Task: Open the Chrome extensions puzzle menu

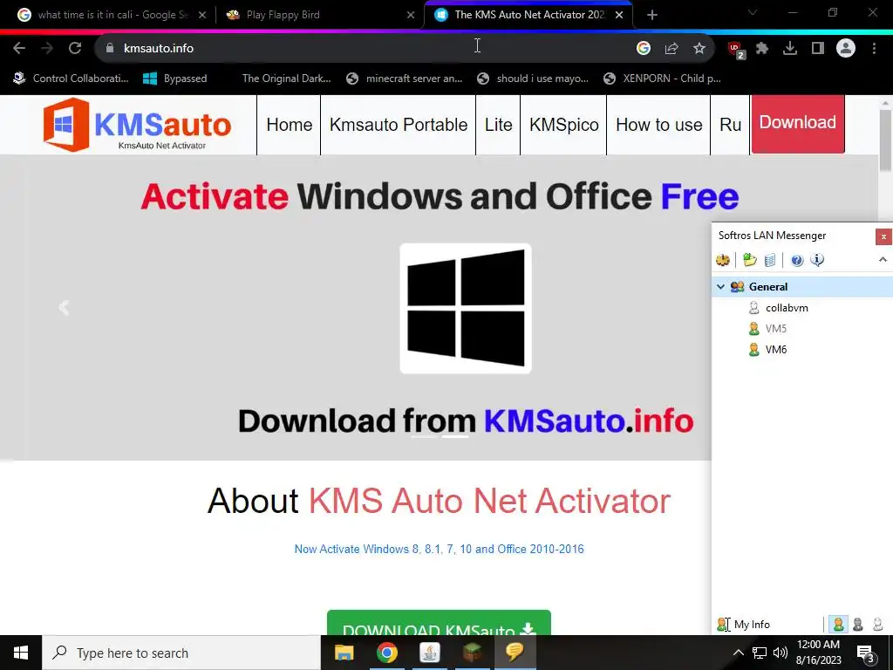Action: pyautogui.click(x=762, y=49)
